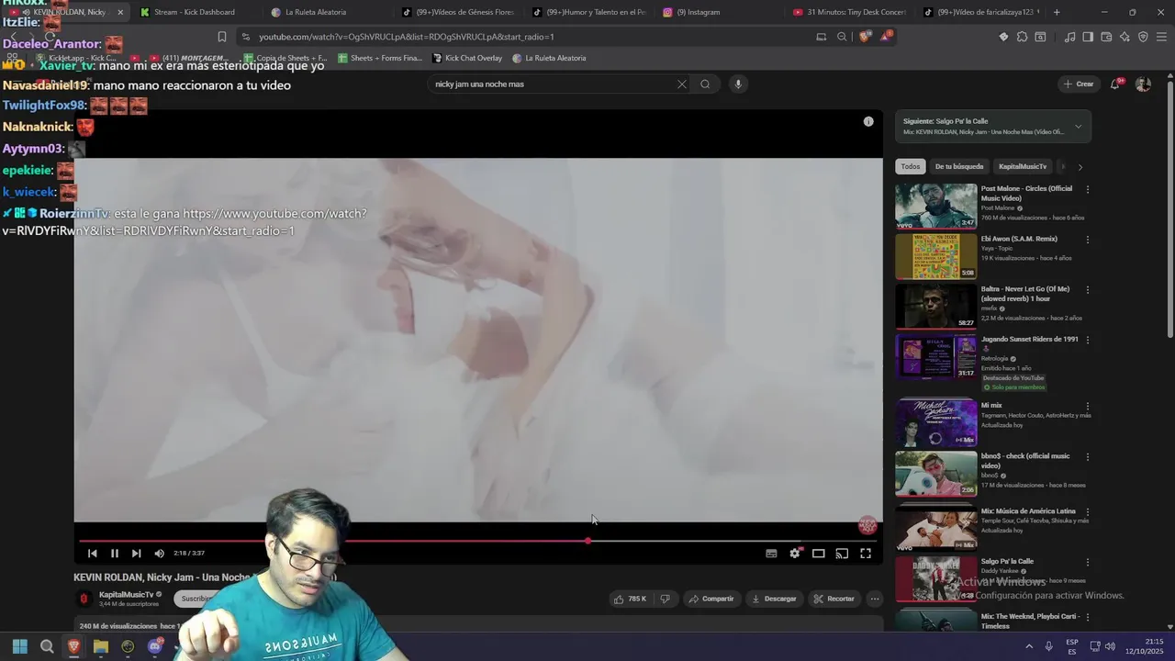Toggle the browser sidebar panel
1175x661 pixels.
click(x=1088, y=37)
